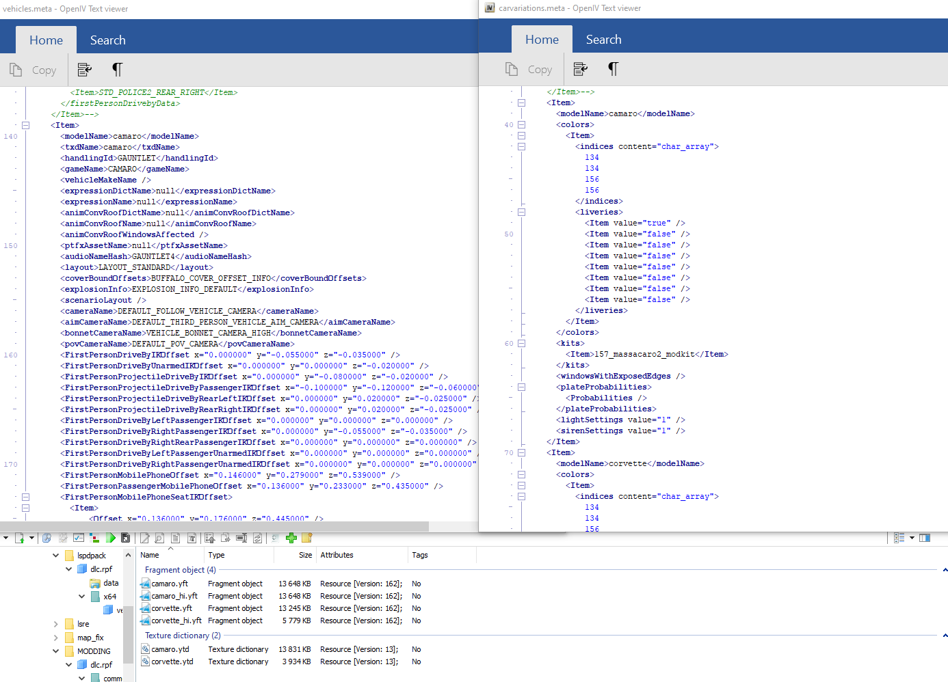
Task: Click the green play arrow toolbar icon
Action: point(111,538)
